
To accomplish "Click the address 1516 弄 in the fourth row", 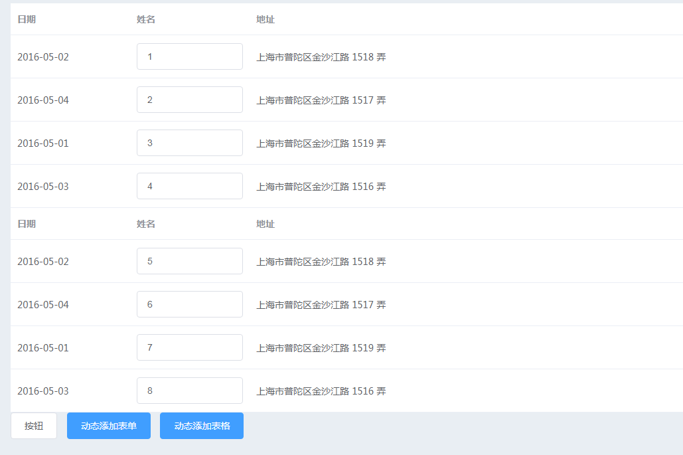I will [x=320, y=186].
